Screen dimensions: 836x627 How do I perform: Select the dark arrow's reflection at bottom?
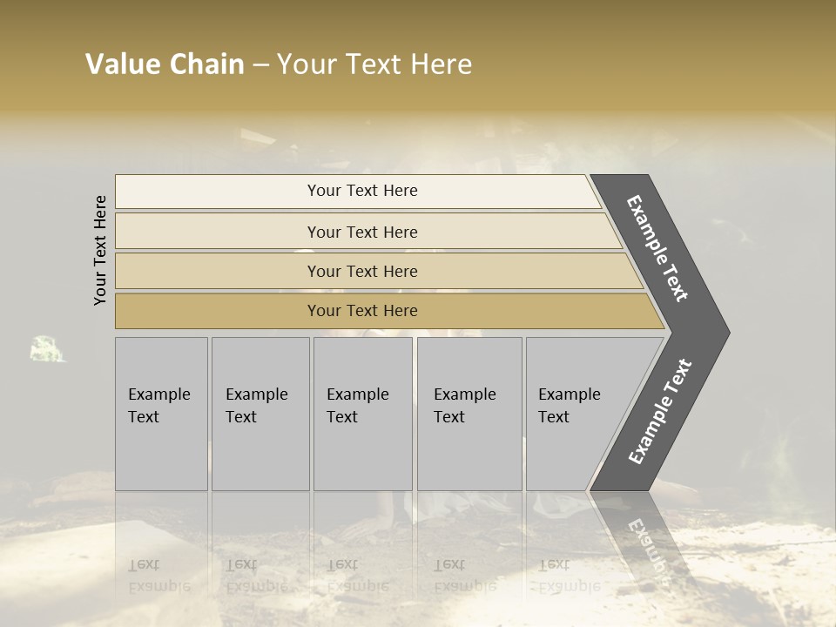644,540
